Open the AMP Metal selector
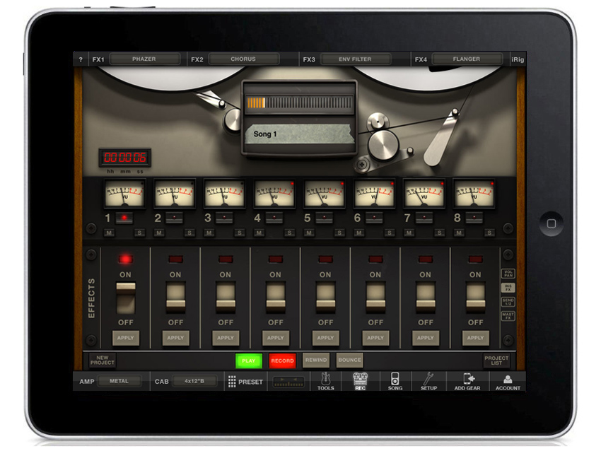 pyautogui.click(x=119, y=381)
